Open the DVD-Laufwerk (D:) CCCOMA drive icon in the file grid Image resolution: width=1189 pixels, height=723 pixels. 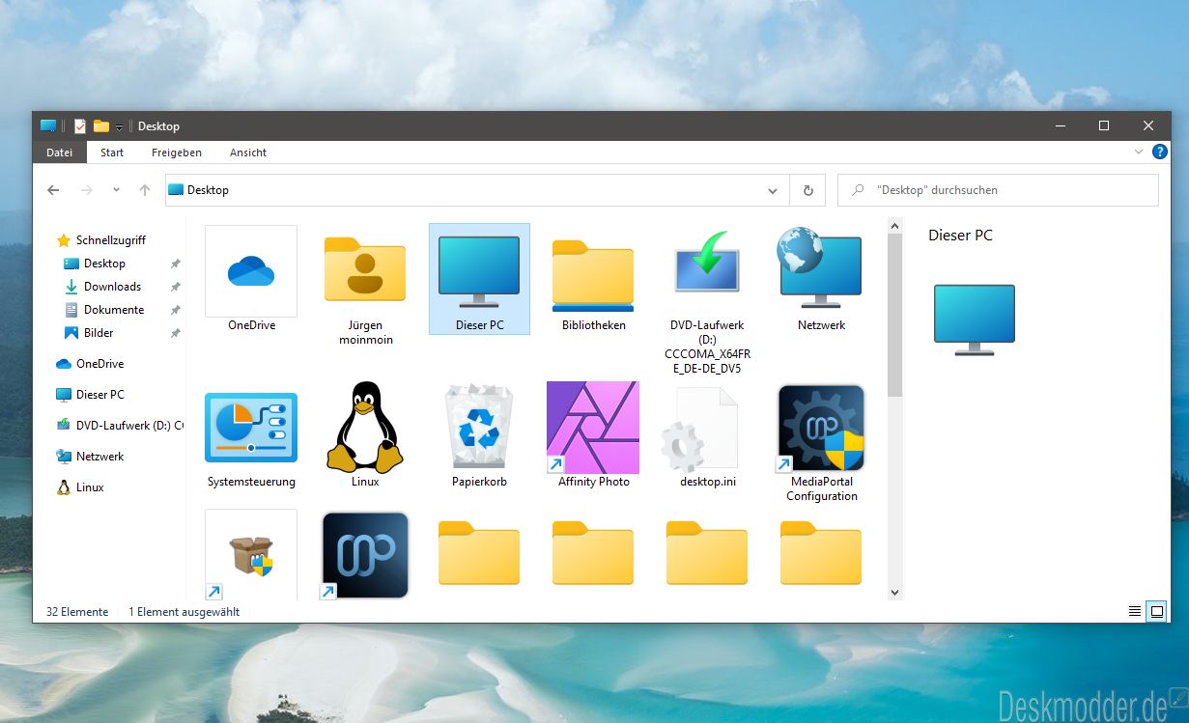tap(707, 263)
